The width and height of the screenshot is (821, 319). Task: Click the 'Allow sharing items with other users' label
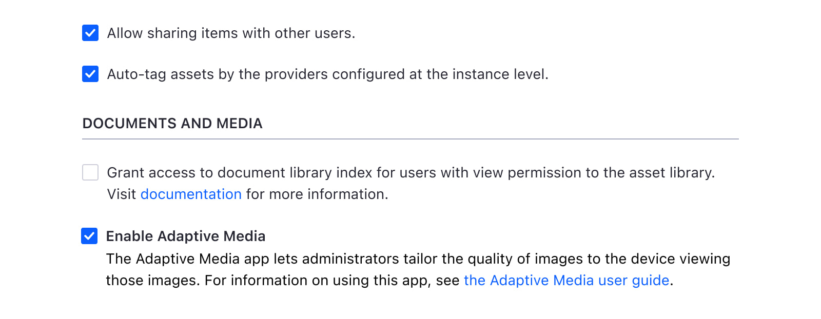pyautogui.click(x=231, y=33)
